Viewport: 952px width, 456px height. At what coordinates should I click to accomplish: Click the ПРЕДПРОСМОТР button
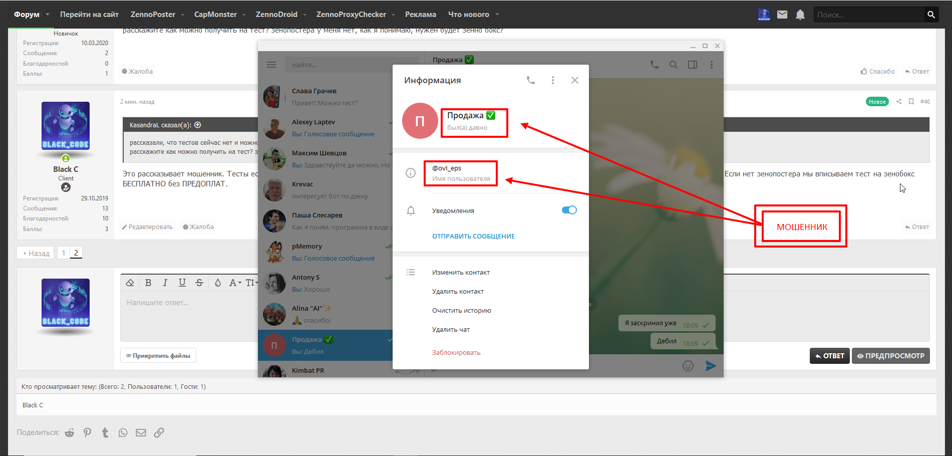pyautogui.click(x=890, y=356)
